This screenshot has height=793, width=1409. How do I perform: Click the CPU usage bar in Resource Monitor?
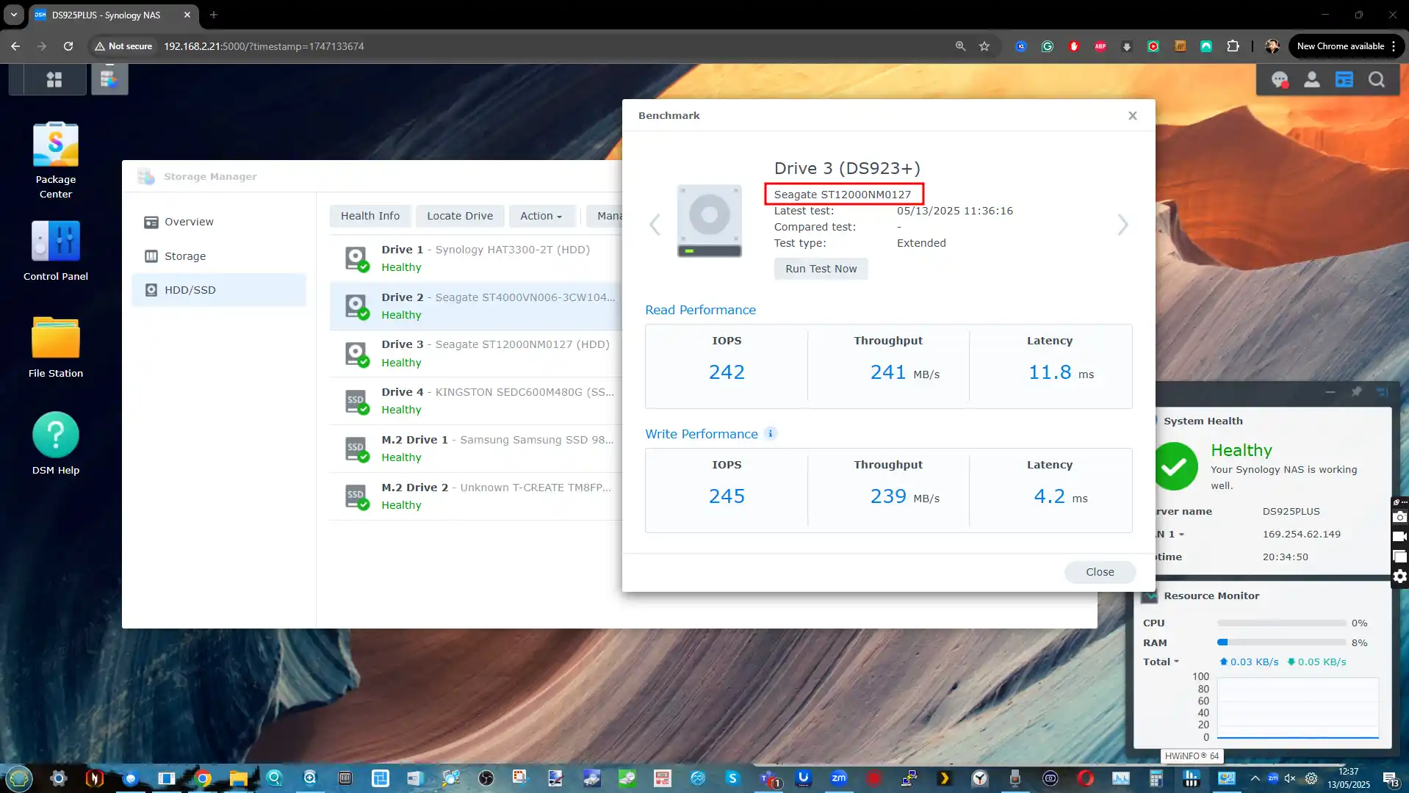coord(1281,623)
